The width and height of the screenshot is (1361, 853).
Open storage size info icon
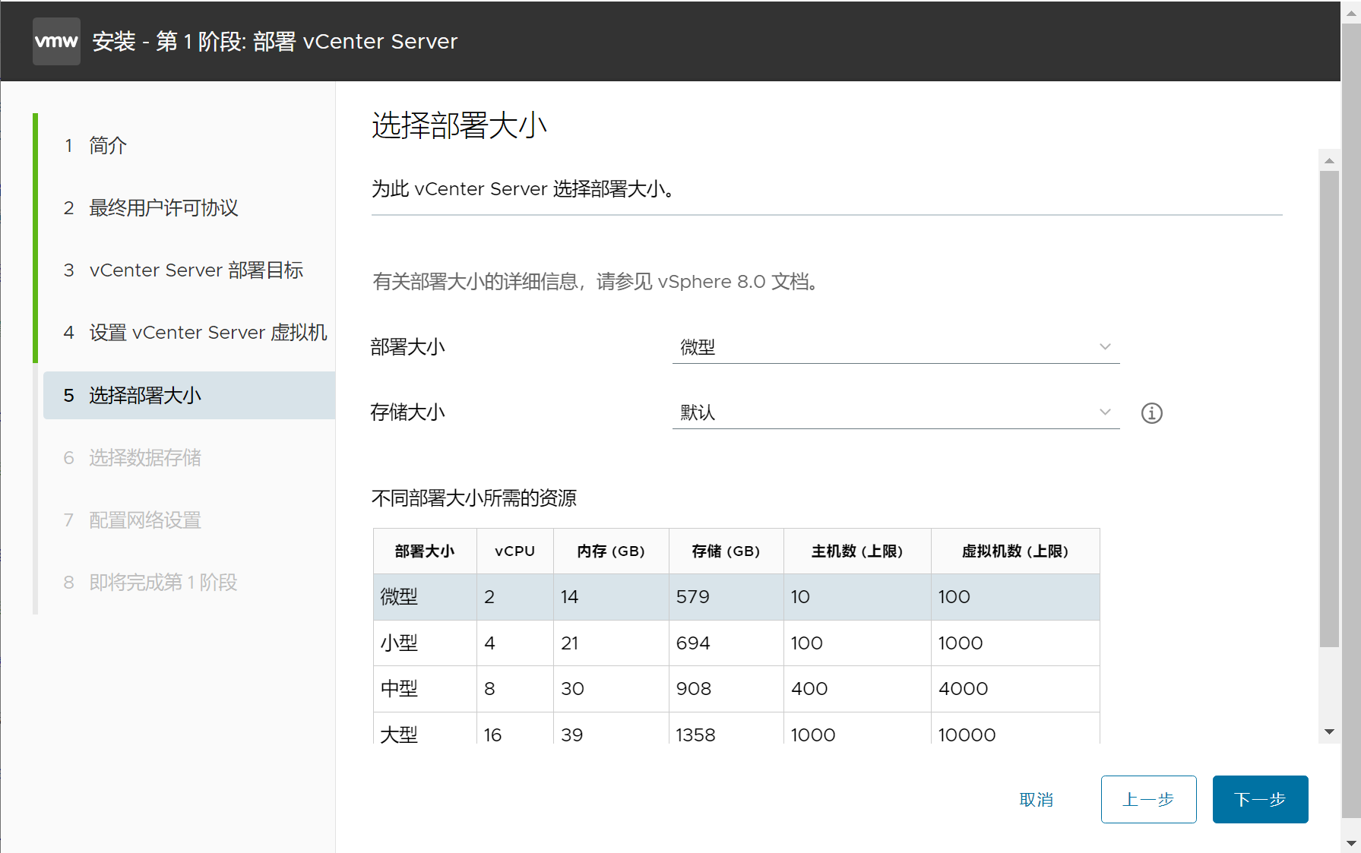pos(1151,412)
